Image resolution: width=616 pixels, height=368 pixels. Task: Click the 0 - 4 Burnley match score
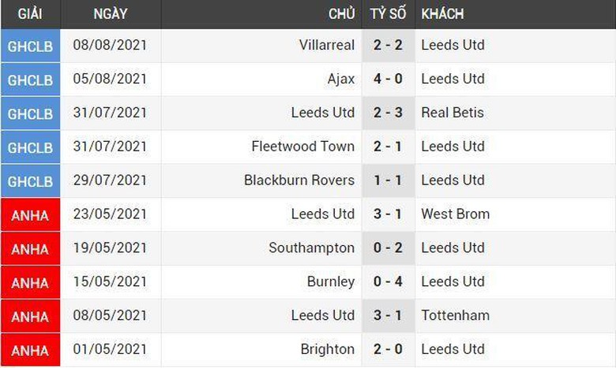388,282
